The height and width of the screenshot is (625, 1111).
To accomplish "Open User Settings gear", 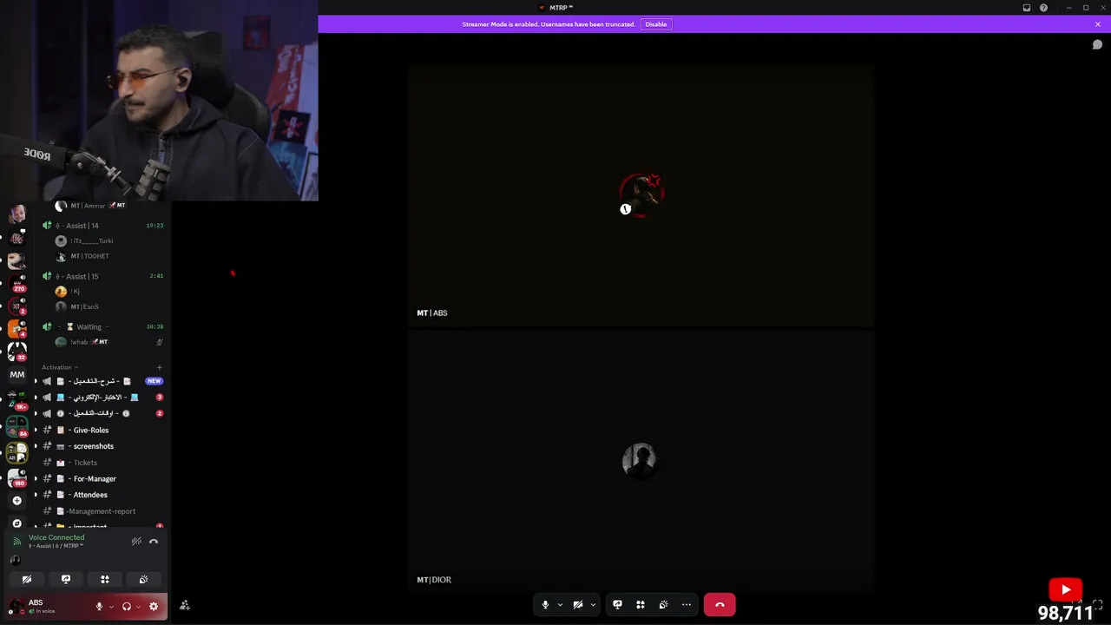I will tap(154, 607).
